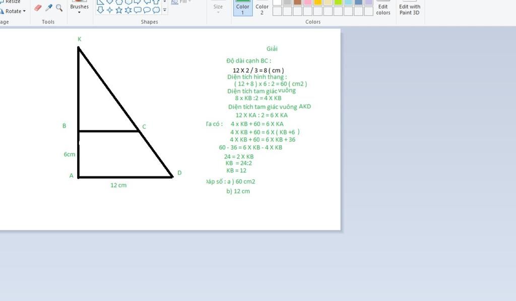The height and width of the screenshot is (301, 516).
Task: Pick the right triangle shape
Action: tap(101, 2)
